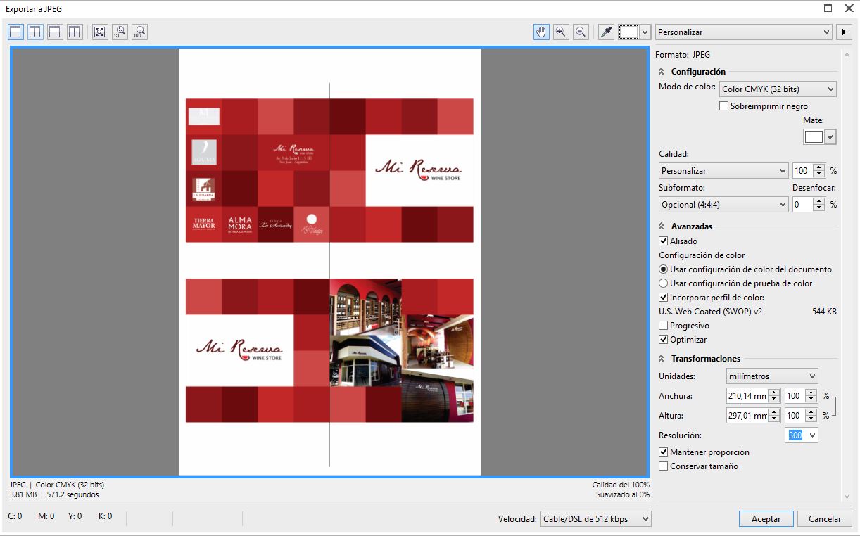Click the preset options arrow button
This screenshot has width=860, height=536.
[843, 32]
